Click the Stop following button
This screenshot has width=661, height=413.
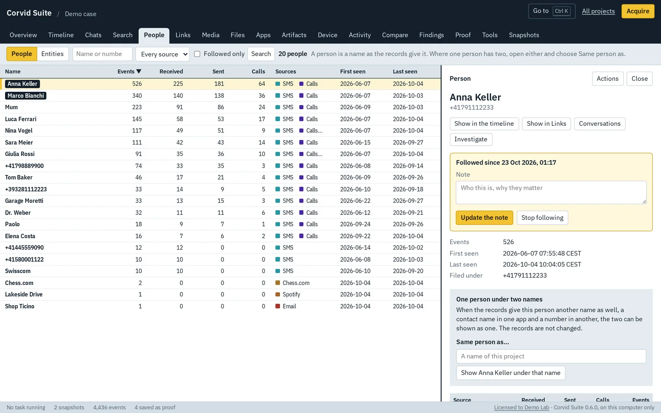click(542, 218)
